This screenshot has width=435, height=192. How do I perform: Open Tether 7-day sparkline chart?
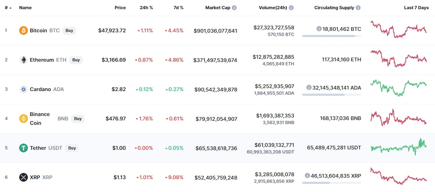click(x=399, y=147)
